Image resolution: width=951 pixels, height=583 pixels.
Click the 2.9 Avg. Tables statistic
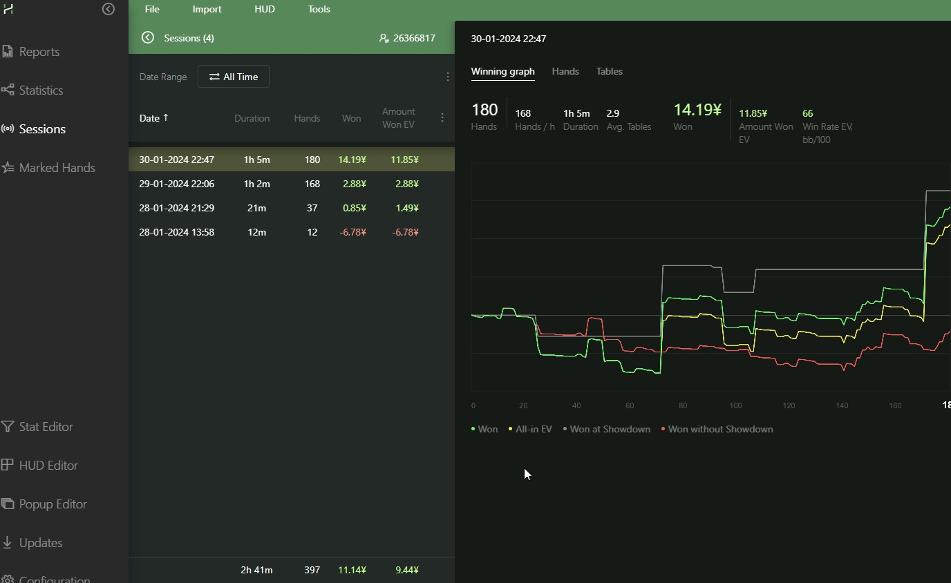(613, 113)
